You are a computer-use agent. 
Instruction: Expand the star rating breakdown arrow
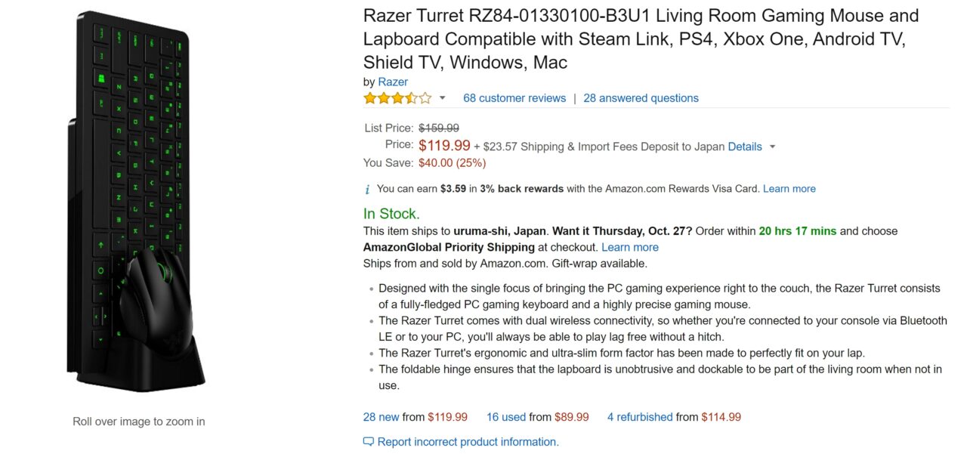[443, 98]
